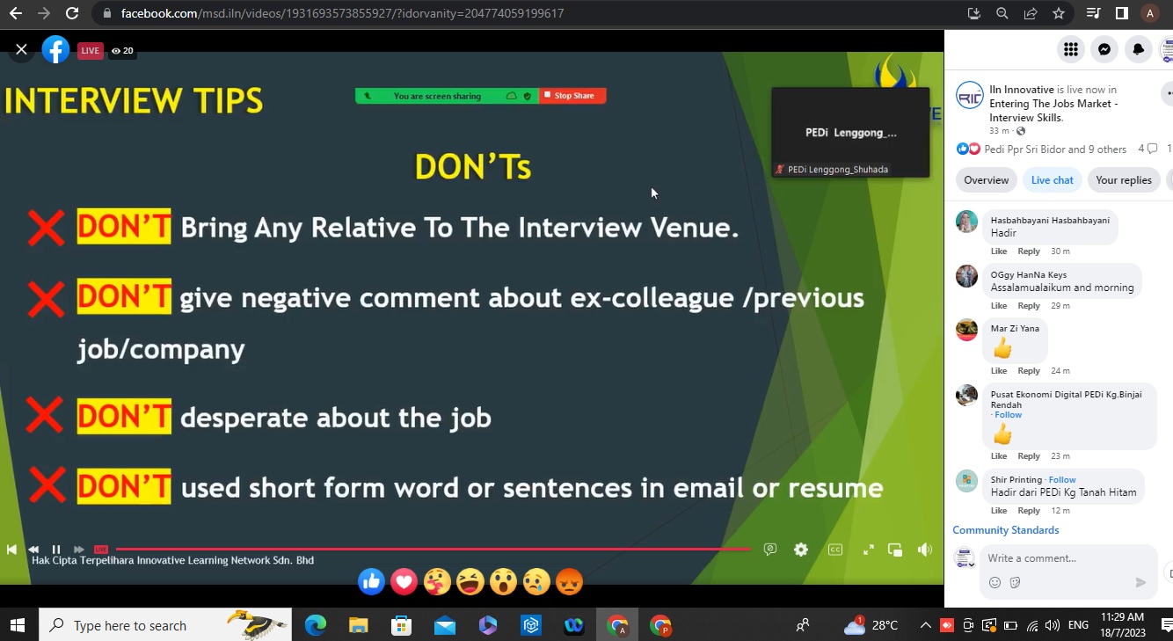1173x641 pixels.
Task: Open the Community Standards link
Action: point(1005,530)
